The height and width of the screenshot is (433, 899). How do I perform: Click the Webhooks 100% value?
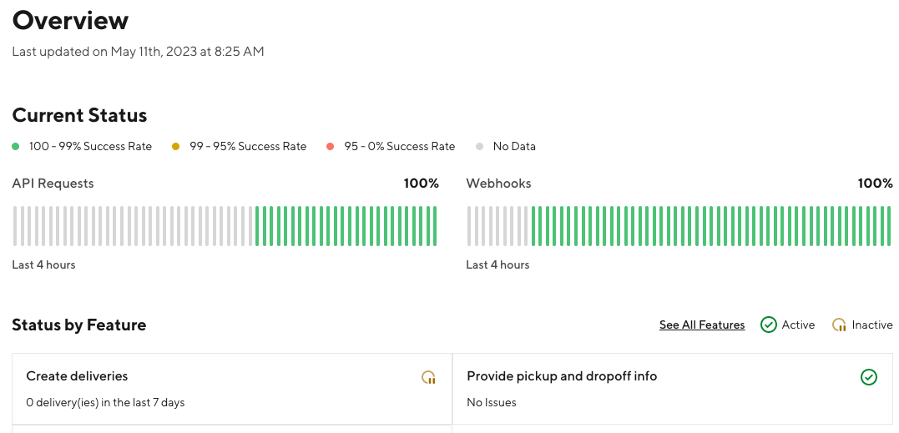875,184
